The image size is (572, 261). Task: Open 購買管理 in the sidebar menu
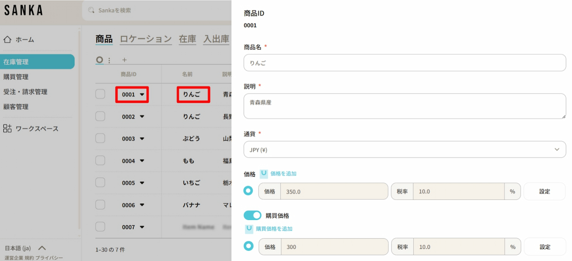[x=16, y=77]
